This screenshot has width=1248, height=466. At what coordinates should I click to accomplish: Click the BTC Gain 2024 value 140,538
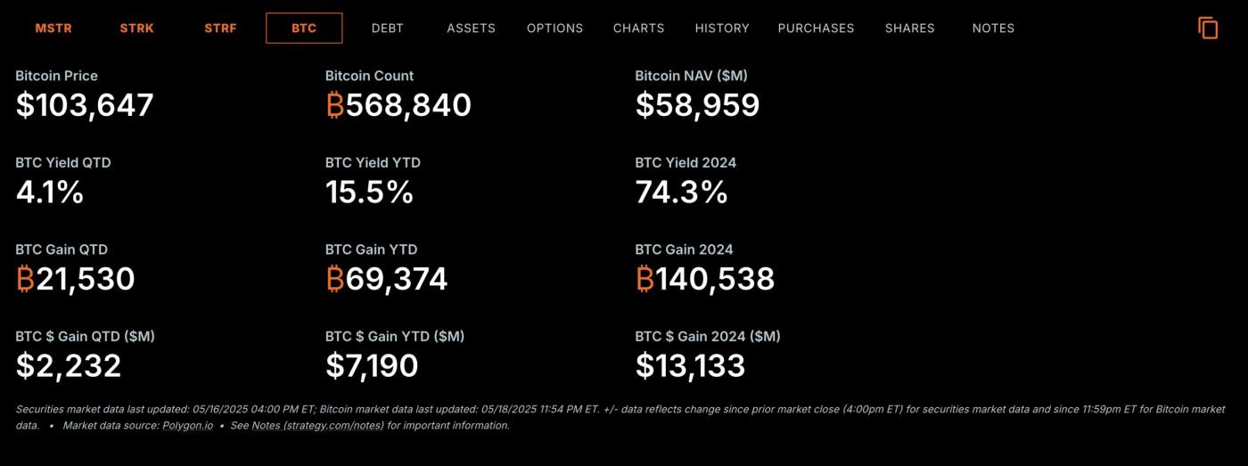[704, 279]
